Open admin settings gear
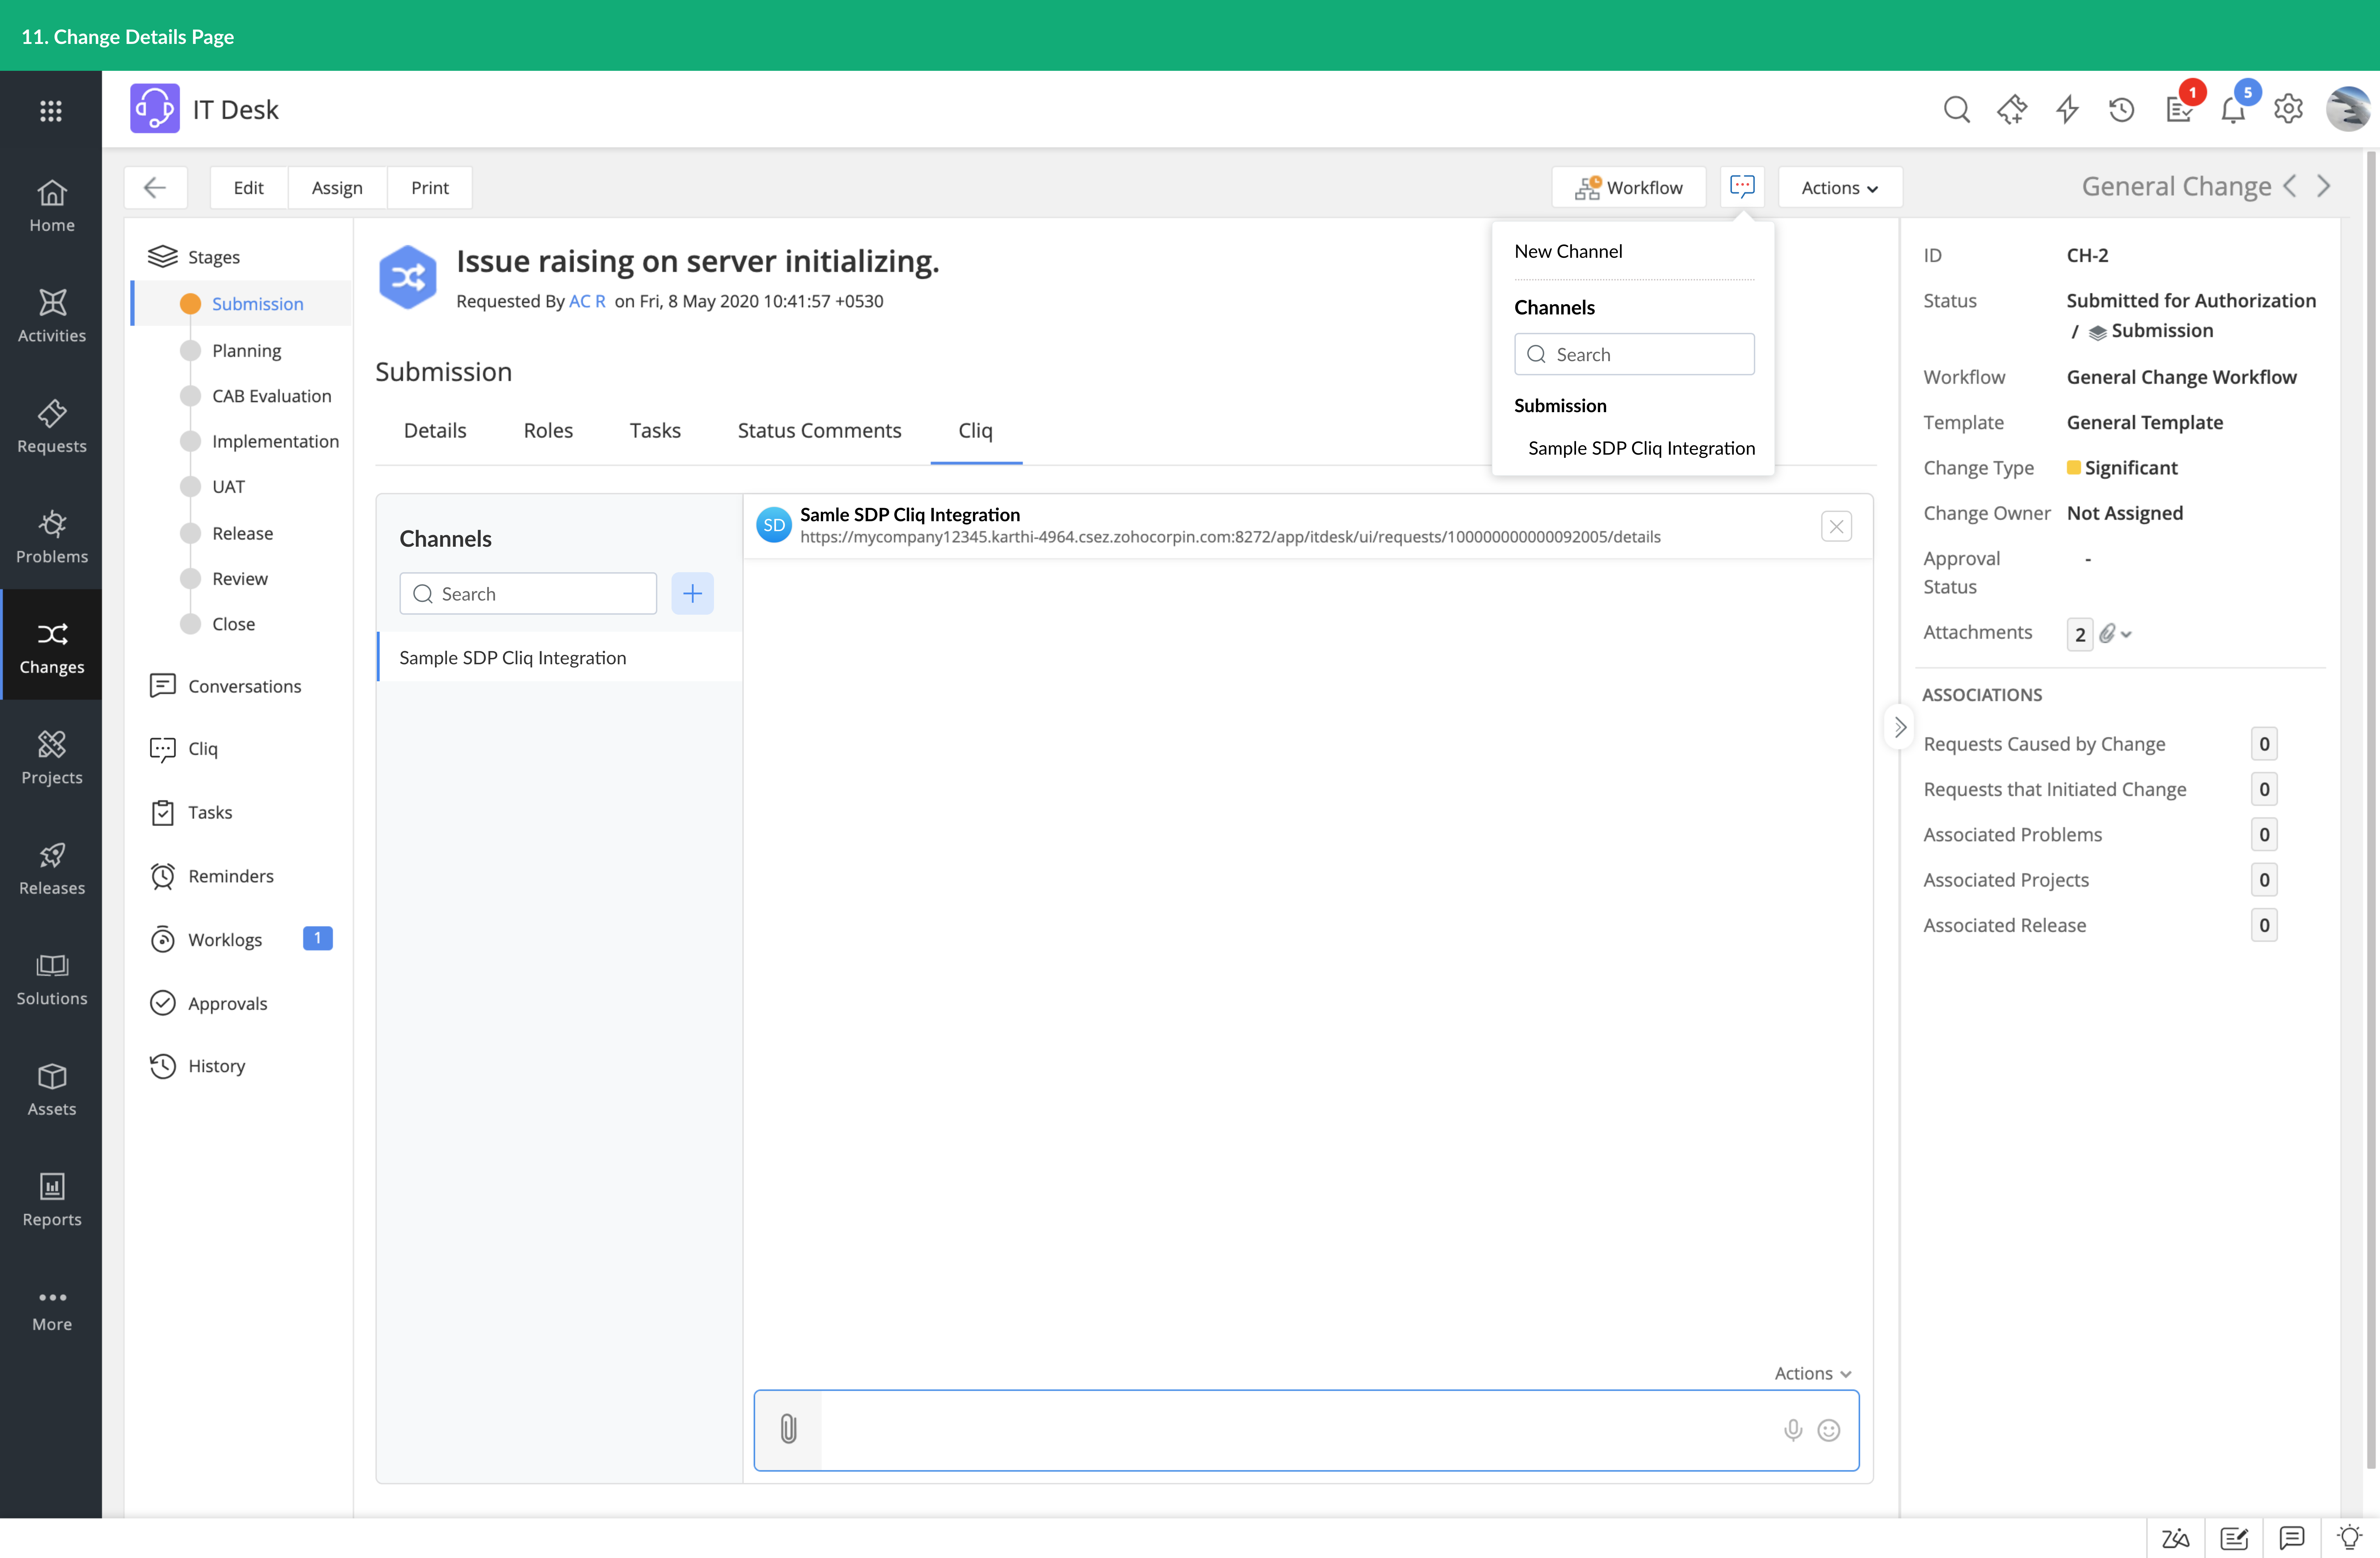Image resolution: width=2380 pixels, height=1558 pixels. point(2288,109)
